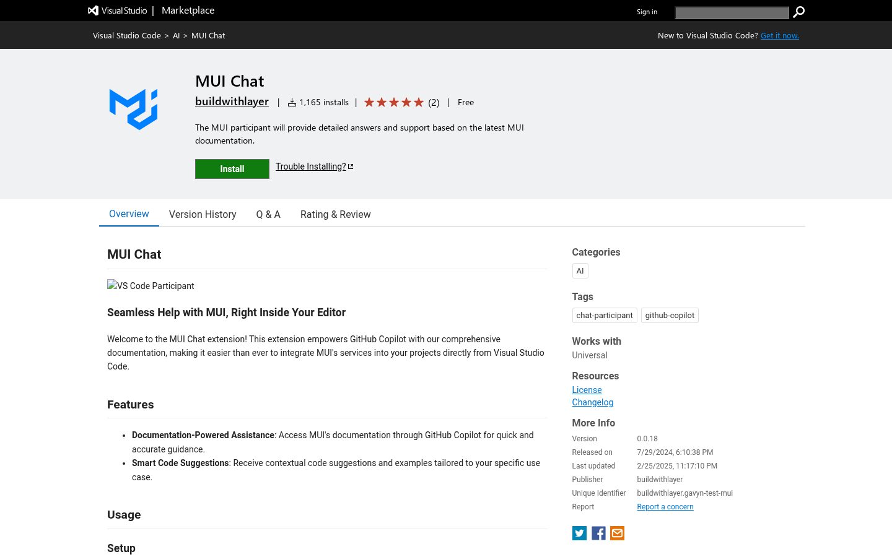Screen dimensions: 892x557
Task: Click the search magnifier icon
Action: click(799, 12)
